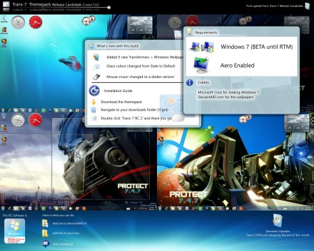Select 'Mouse cursor changed to a darker version'
The width and height of the screenshot is (314, 251).
tap(140, 77)
